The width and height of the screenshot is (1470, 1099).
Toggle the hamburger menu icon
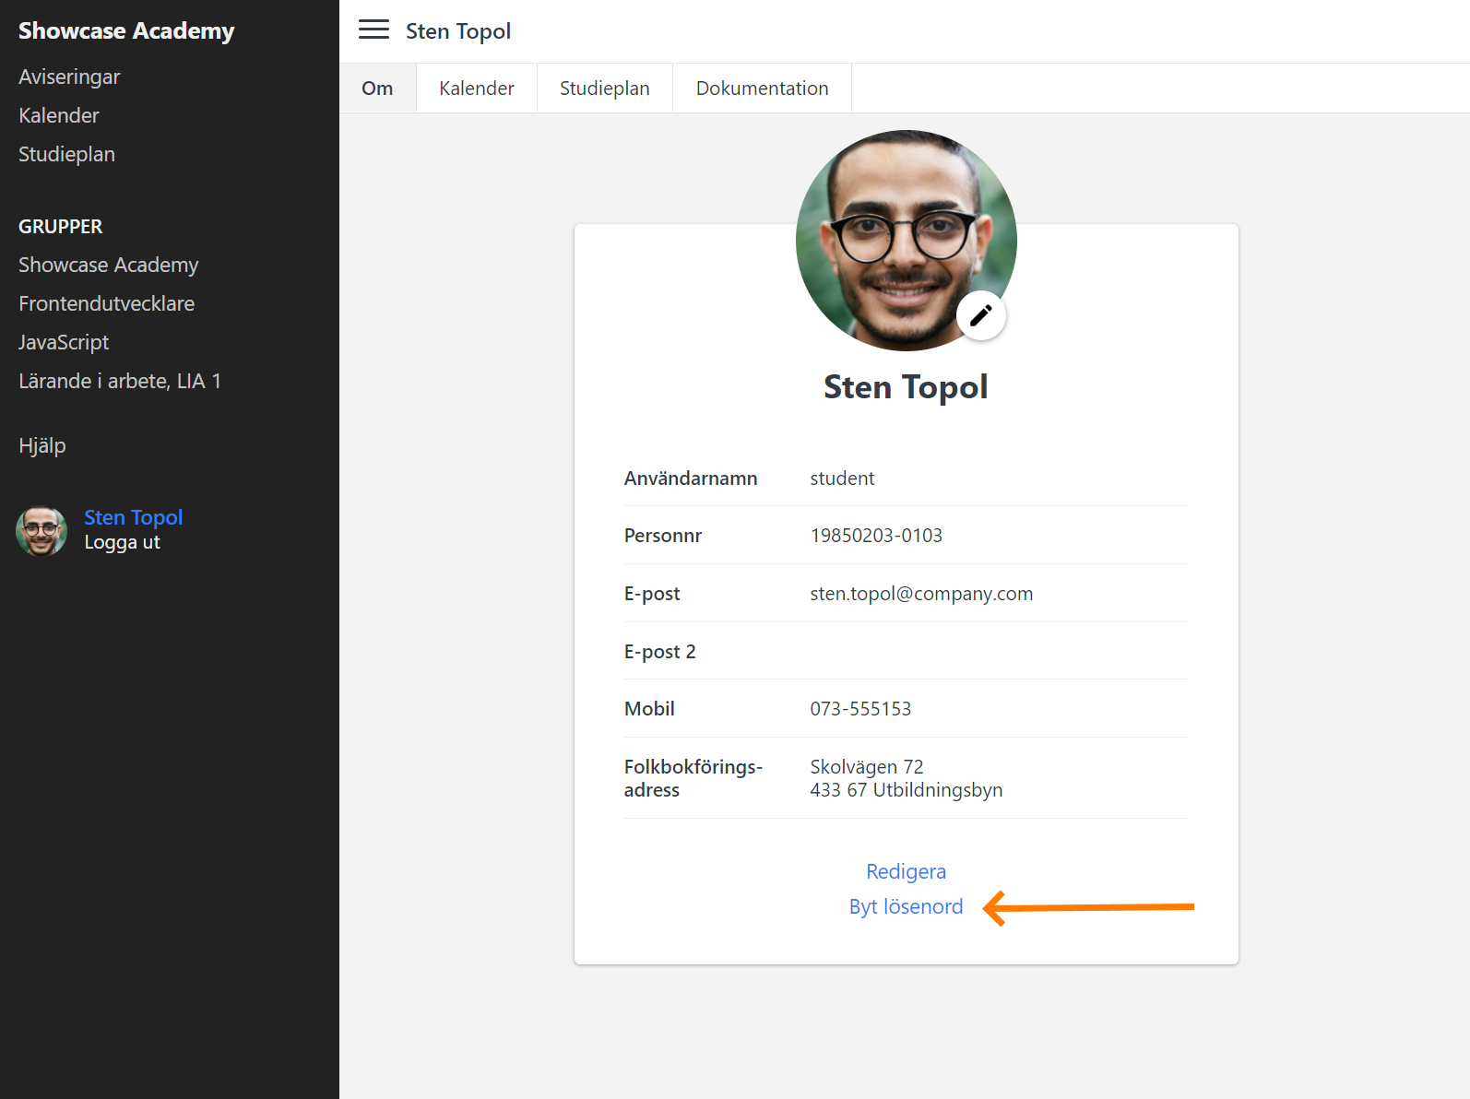373,30
